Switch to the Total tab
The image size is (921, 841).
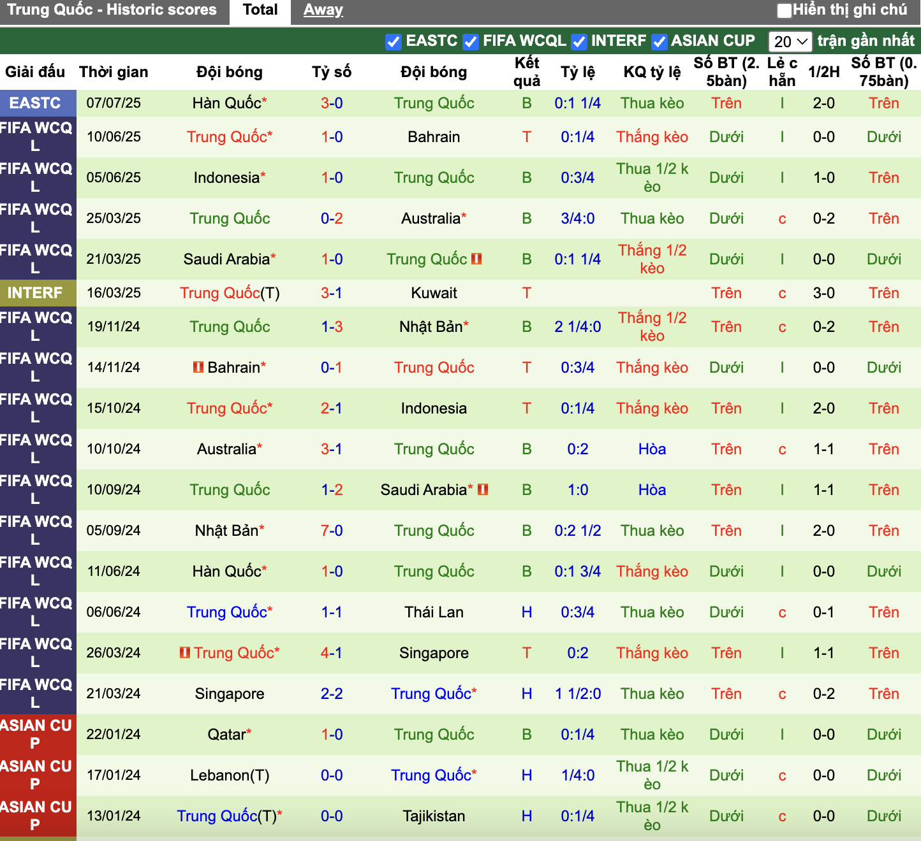tap(260, 10)
